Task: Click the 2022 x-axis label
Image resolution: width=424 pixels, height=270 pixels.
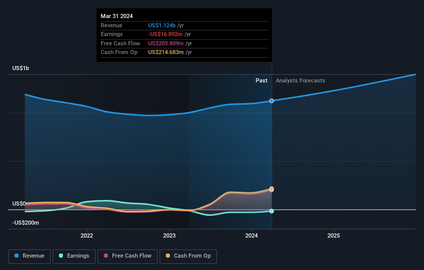Action: 87,235
